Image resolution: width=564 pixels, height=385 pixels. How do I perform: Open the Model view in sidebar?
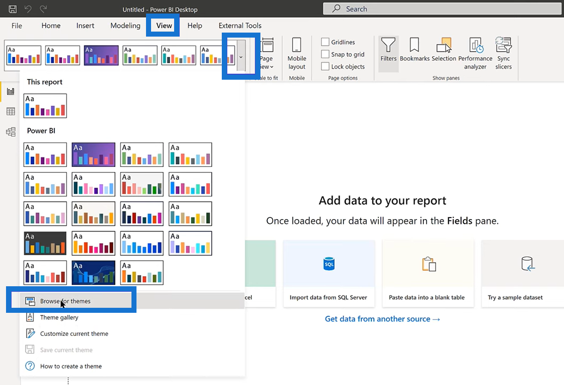click(11, 132)
